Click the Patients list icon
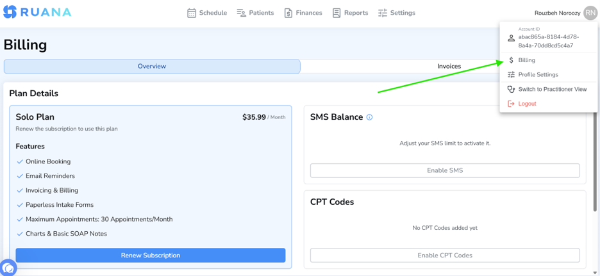This screenshot has height=276, width=600. pyautogui.click(x=241, y=13)
